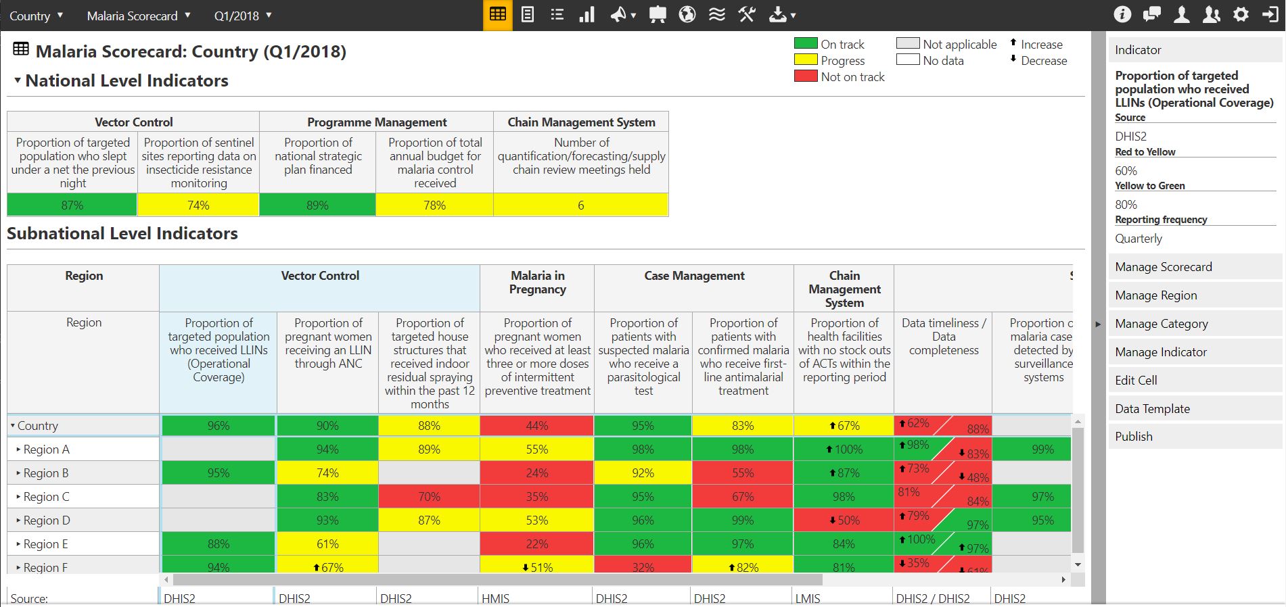Screen dimensions: 1286x607
Task: Open the info icon in top bar
Action: (x=1122, y=15)
